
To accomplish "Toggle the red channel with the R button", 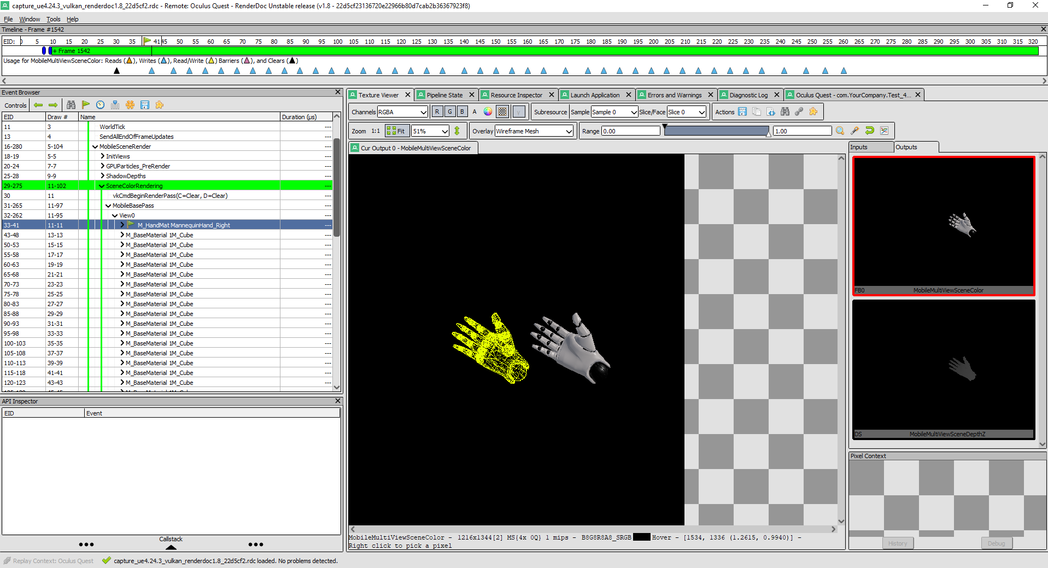I will (x=436, y=112).
